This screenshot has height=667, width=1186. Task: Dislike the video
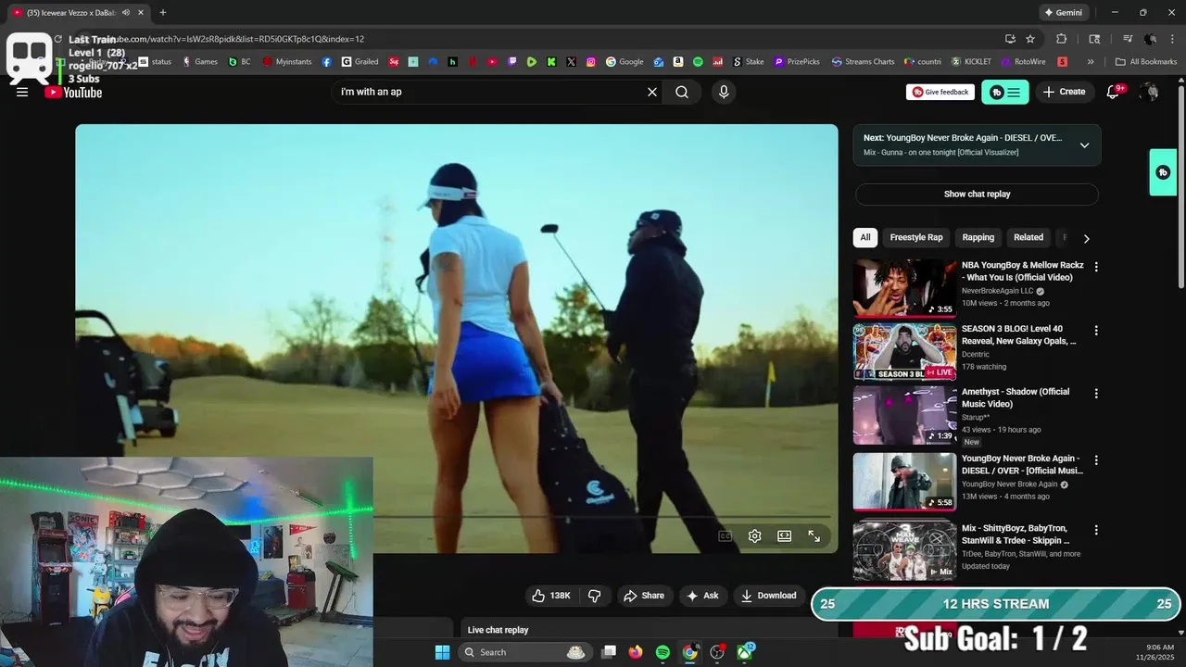595,596
